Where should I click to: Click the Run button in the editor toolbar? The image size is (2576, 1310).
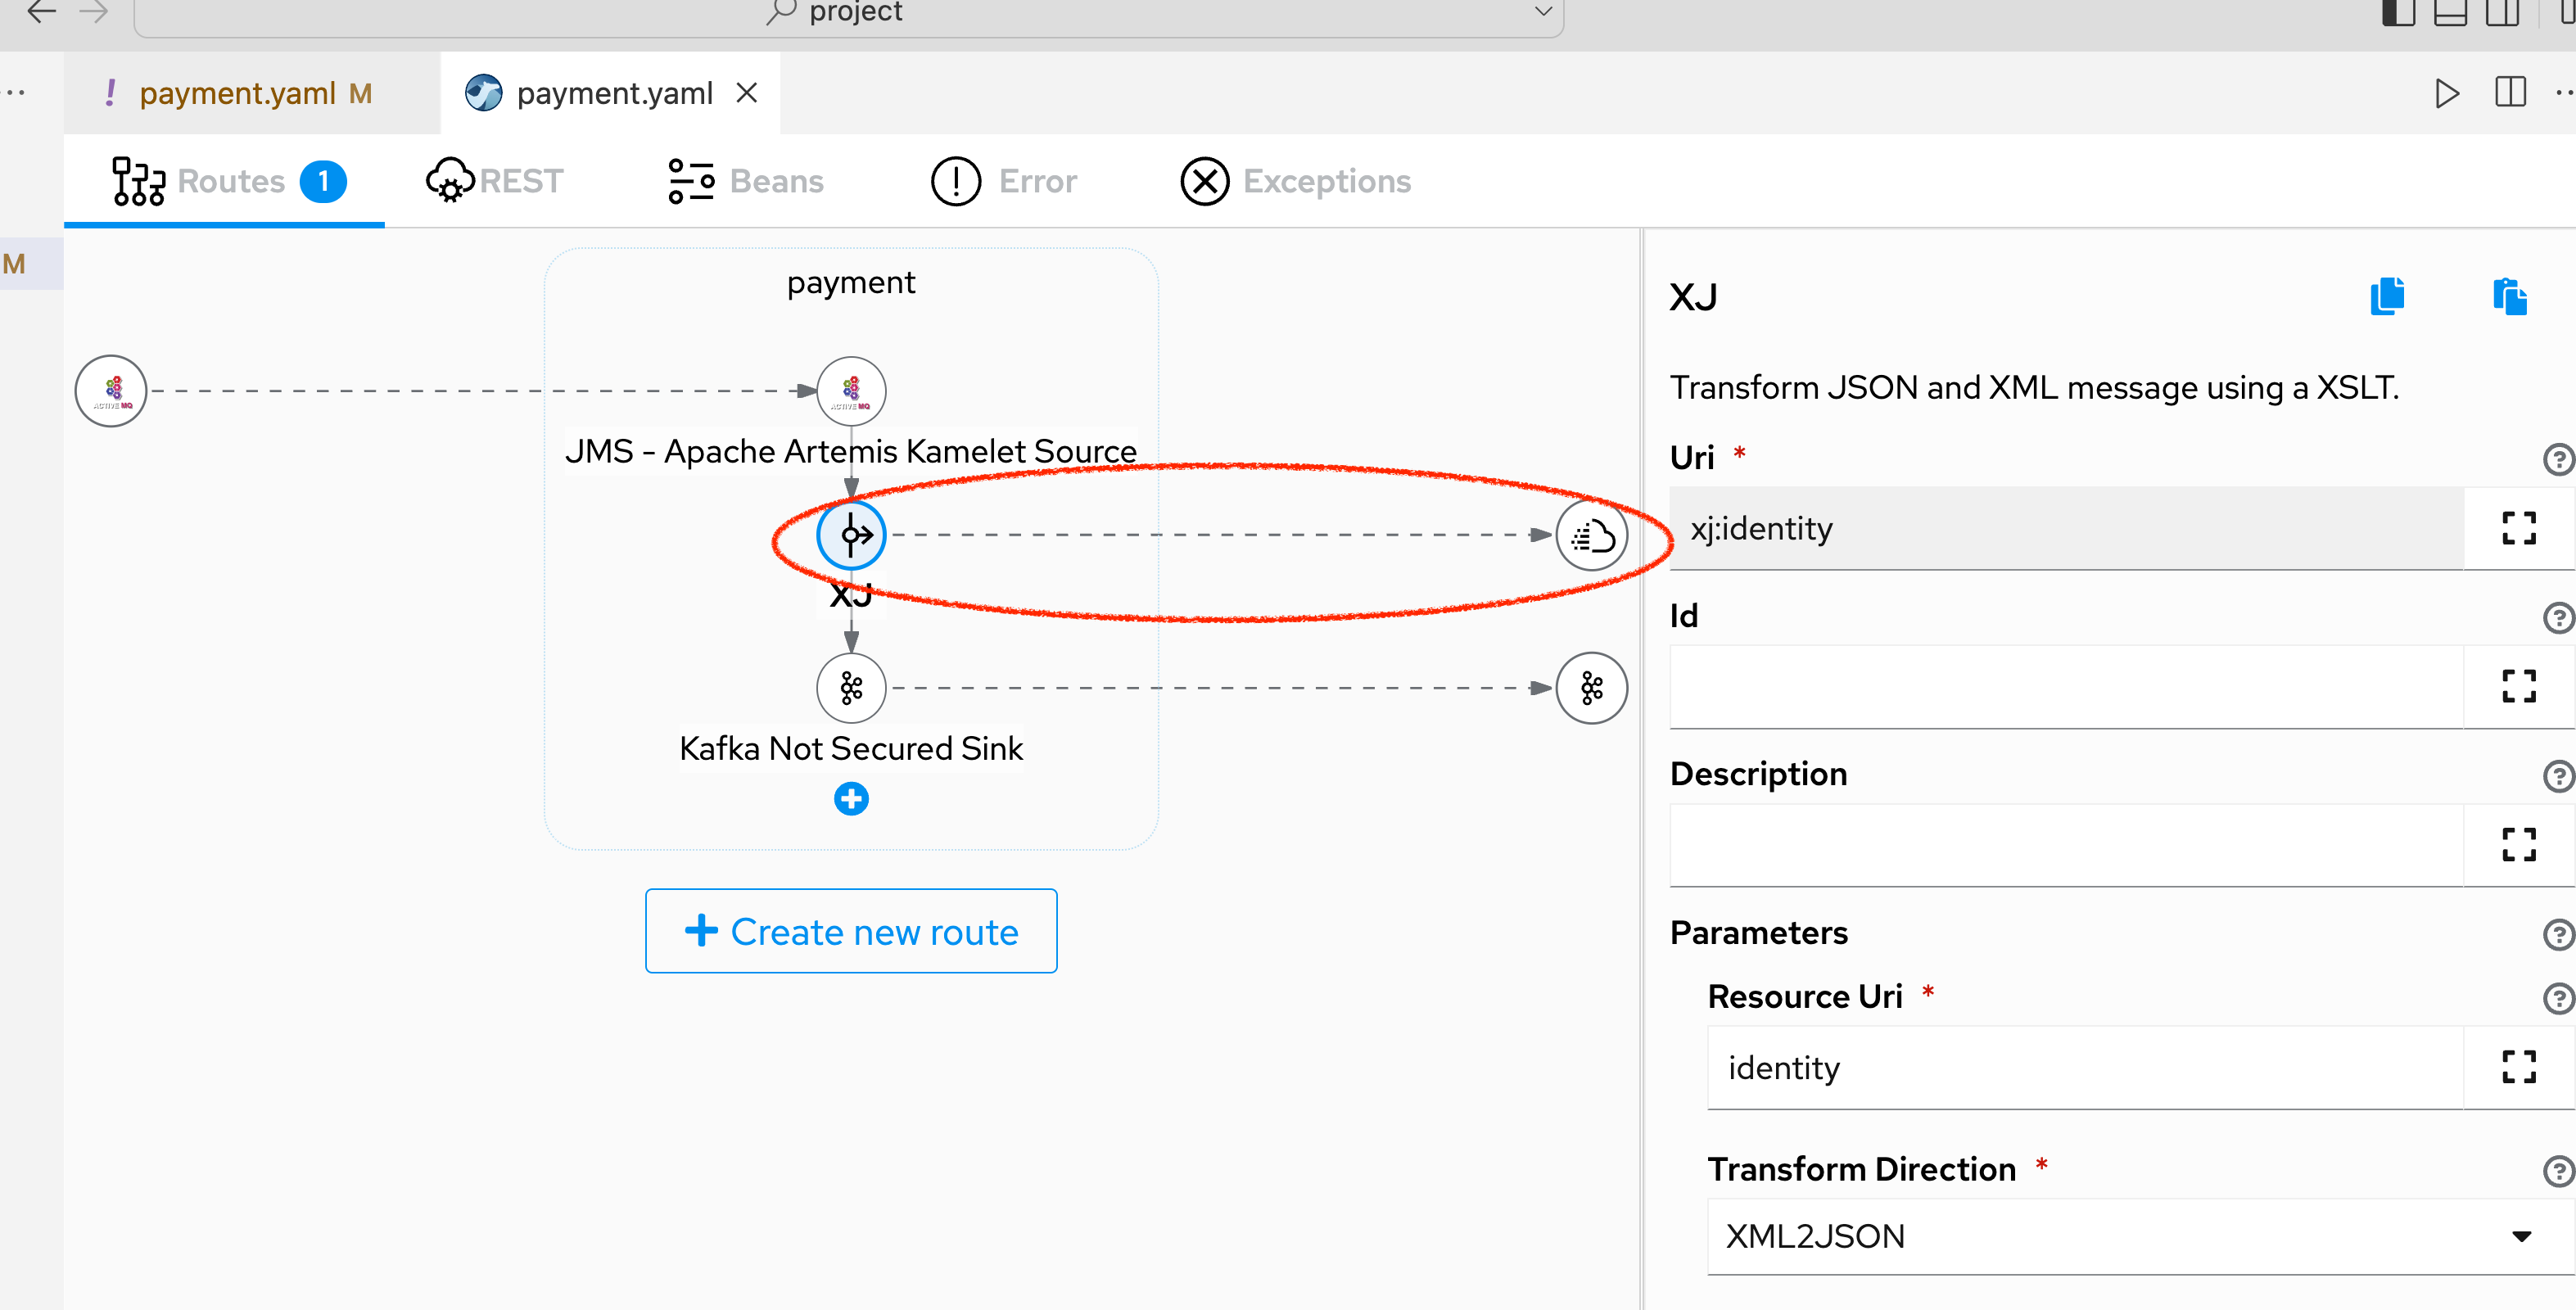2446,93
